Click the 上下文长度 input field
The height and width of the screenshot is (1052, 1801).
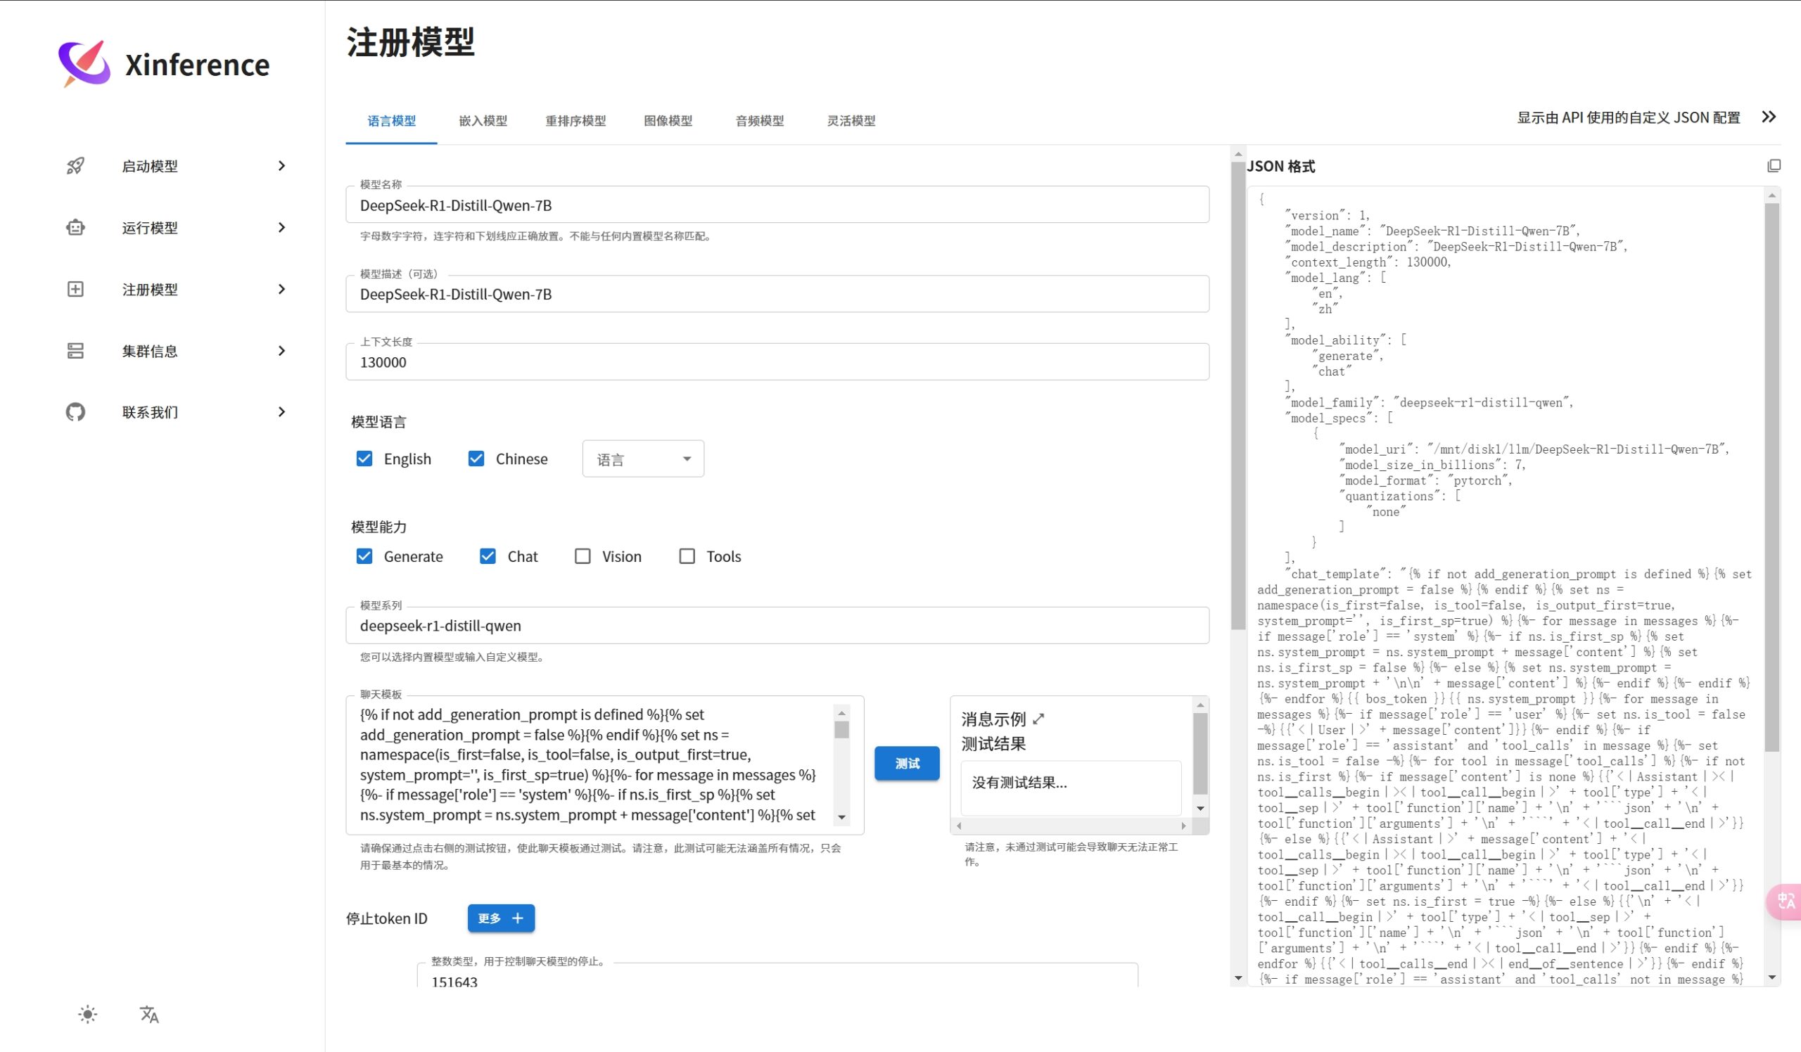click(x=777, y=362)
